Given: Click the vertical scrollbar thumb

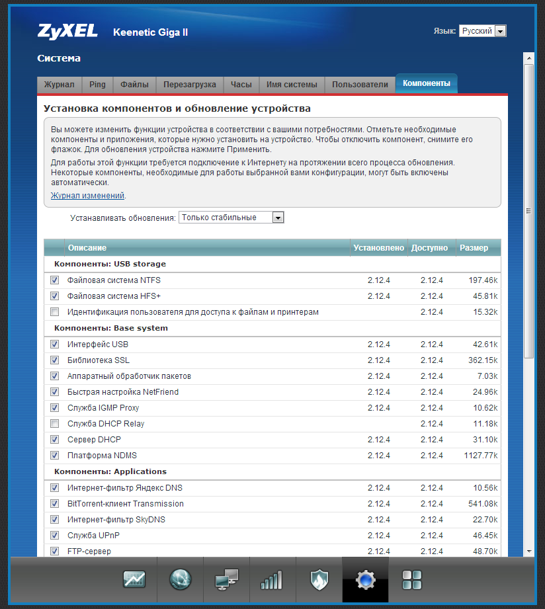Looking at the screenshot, I should [x=528, y=212].
